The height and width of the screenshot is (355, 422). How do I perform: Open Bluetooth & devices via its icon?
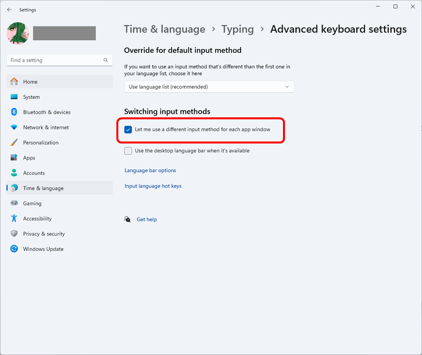14,112
